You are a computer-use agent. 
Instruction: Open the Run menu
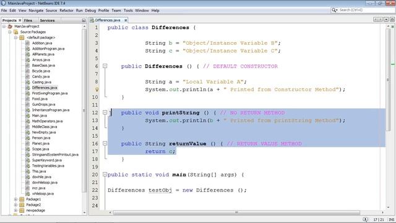click(x=79, y=11)
